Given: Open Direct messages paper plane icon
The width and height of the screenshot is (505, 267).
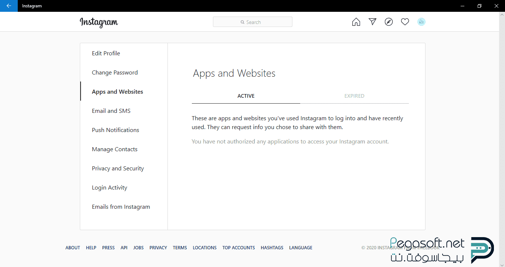Looking at the screenshot, I should point(372,22).
